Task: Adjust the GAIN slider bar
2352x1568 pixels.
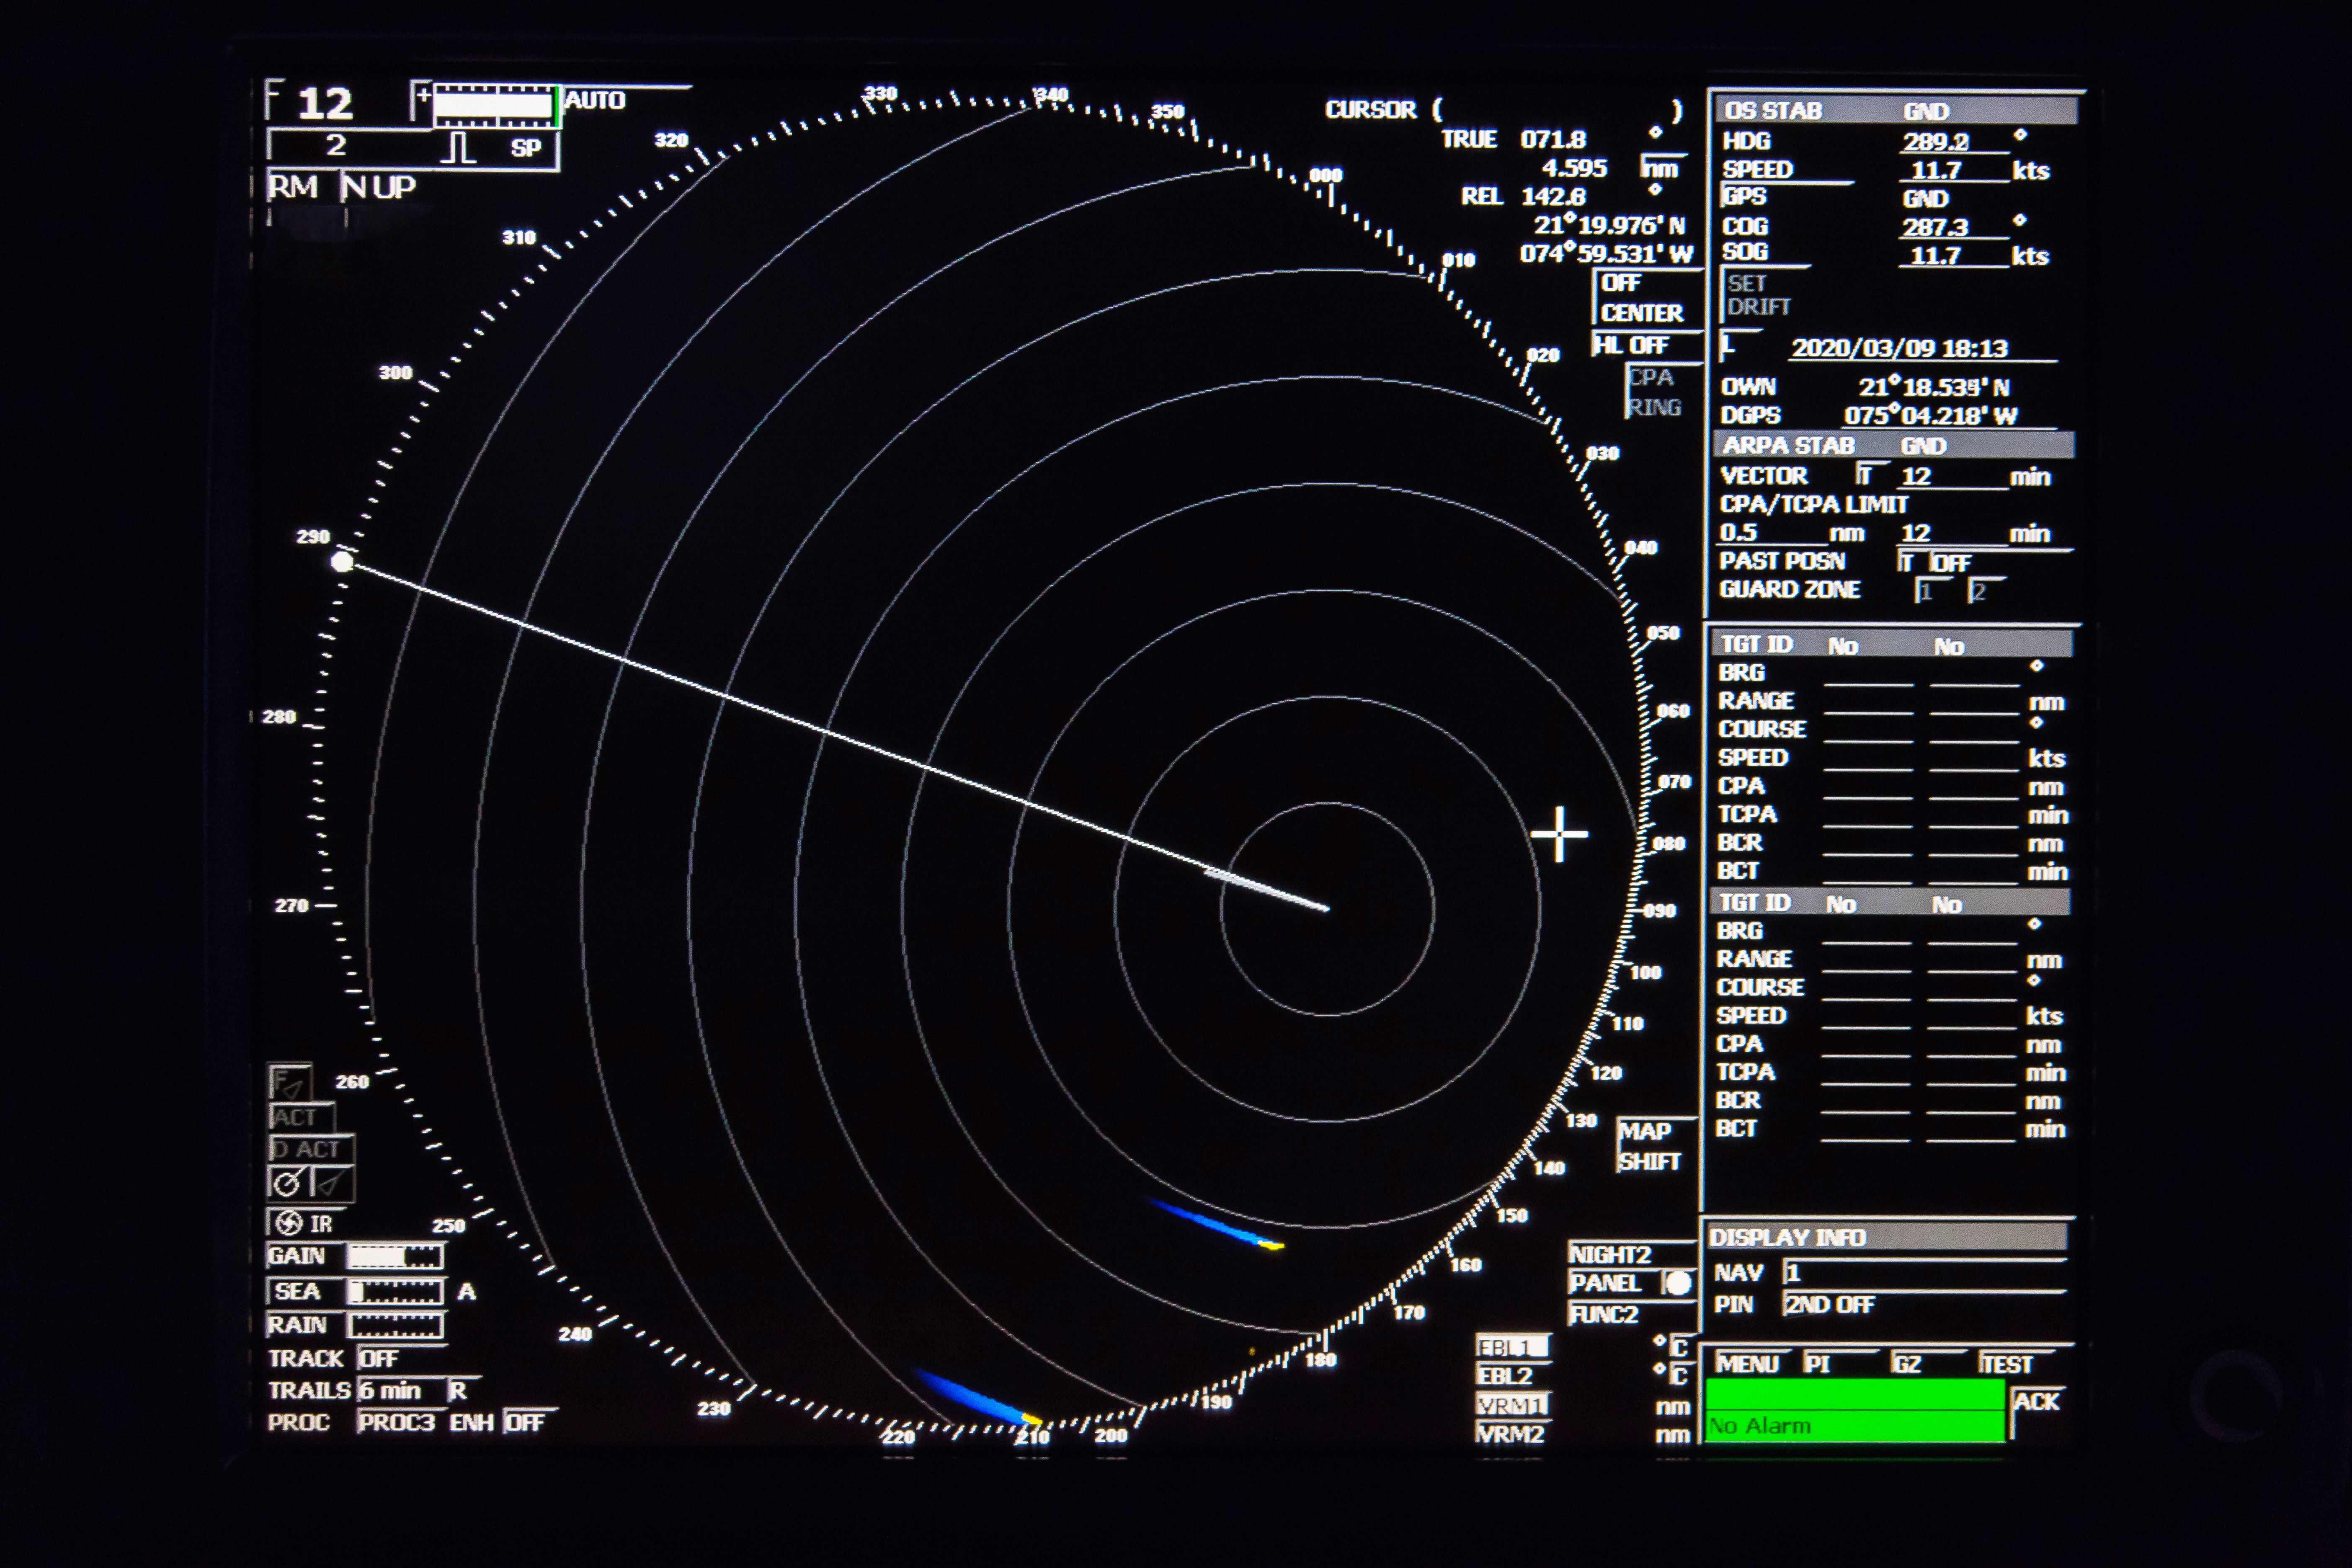Action: tap(395, 1256)
